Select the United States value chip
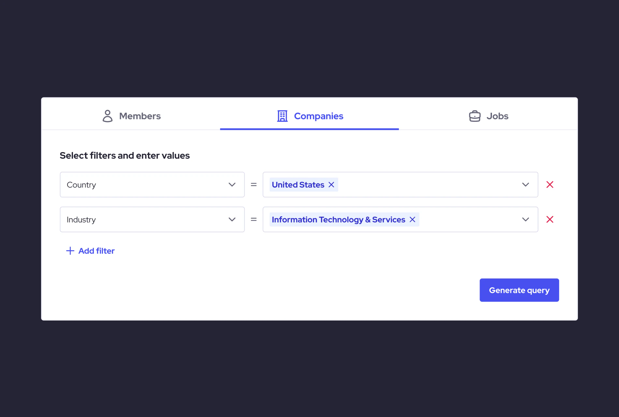Screen dimensions: 619x417 [x=298, y=185]
